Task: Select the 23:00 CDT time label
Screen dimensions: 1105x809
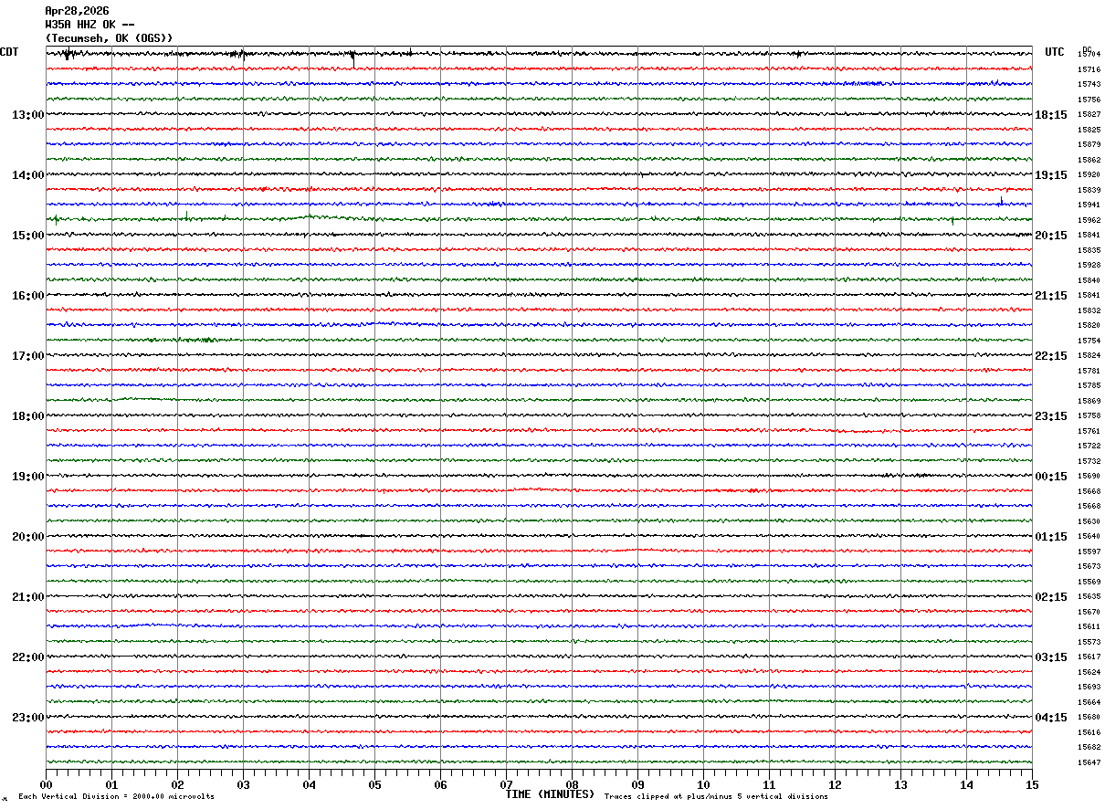Action: 28,718
